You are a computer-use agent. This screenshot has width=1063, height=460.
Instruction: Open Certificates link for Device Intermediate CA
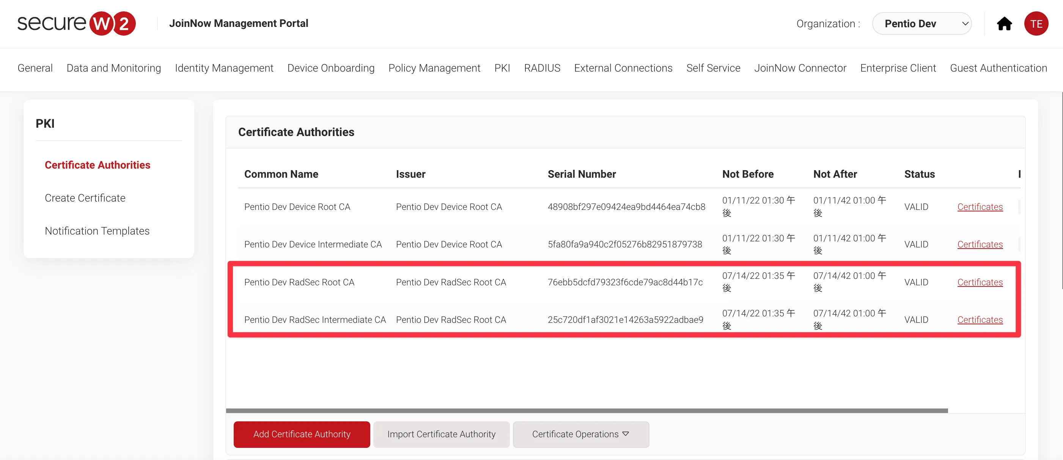point(980,244)
